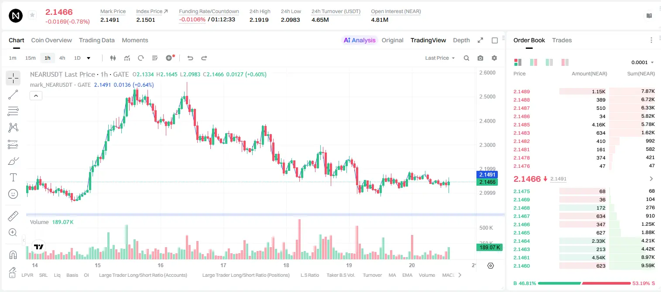
Task: Collapse the chart legend chevron
Action: [x=36, y=96]
